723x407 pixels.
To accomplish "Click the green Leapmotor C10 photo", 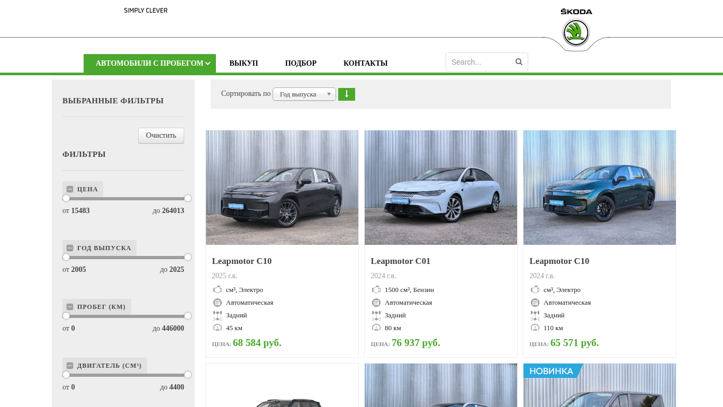I will click(600, 188).
